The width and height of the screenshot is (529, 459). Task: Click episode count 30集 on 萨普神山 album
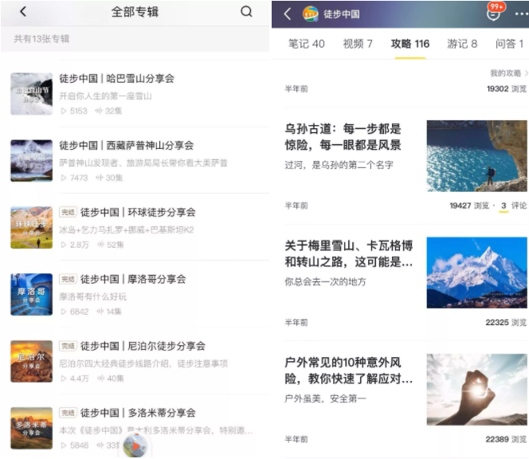point(109,178)
